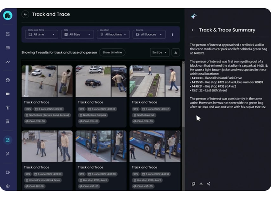This screenshot has width=271, height=199.
Task: Click the CAM-CPB-09 camera tag
Action: 143,121
